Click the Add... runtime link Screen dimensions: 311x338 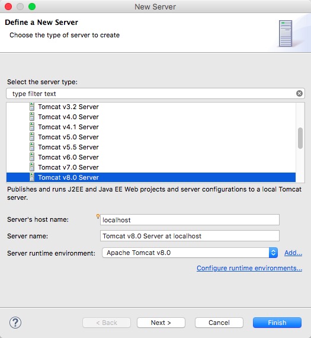[x=293, y=253]
